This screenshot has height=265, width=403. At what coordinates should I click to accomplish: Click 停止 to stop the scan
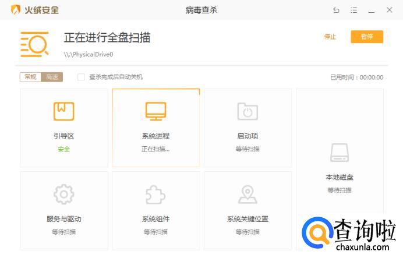click(x=330, y=37)
